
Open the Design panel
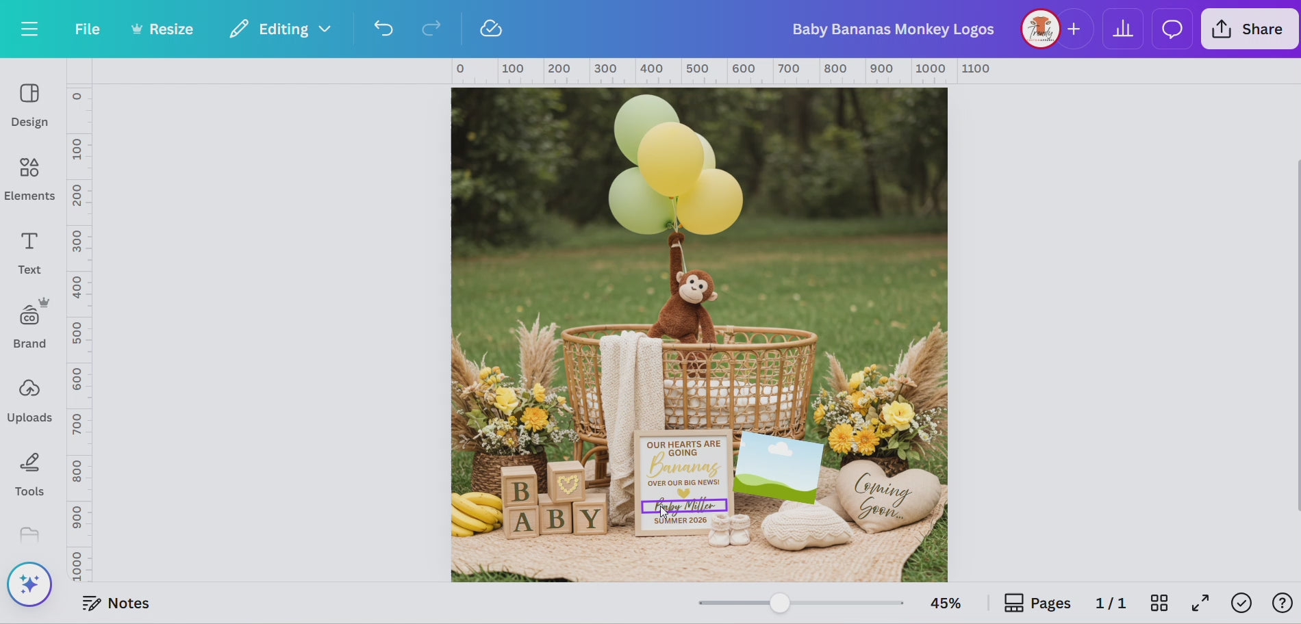pos(29,105)
